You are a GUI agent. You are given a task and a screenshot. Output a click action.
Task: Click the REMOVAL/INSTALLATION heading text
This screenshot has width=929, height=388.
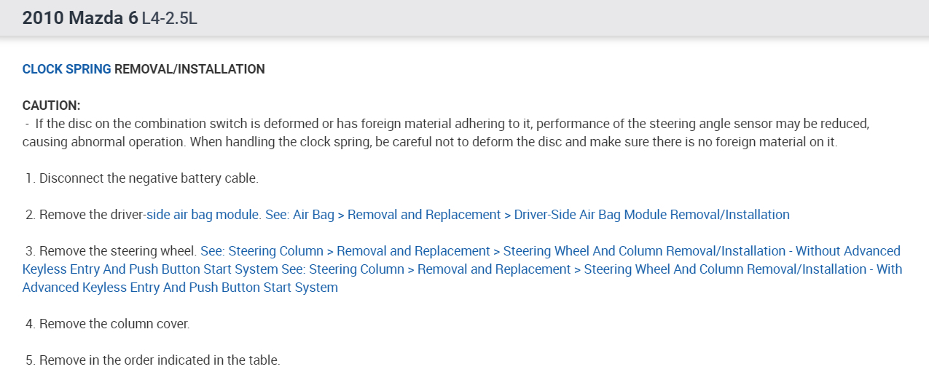pyautogui.click(x=189, y=69)
